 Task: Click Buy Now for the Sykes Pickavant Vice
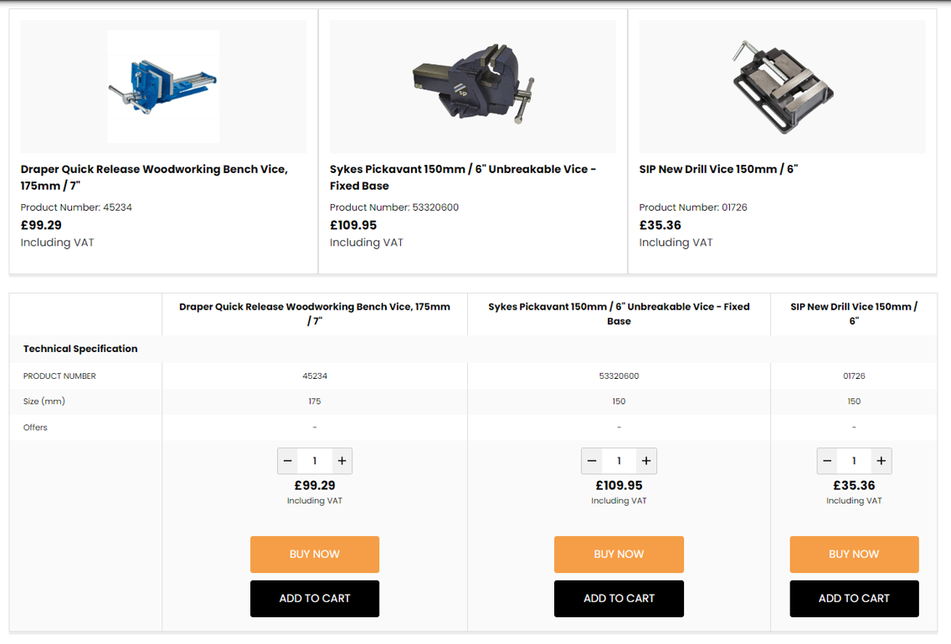[x=619, y=555]
